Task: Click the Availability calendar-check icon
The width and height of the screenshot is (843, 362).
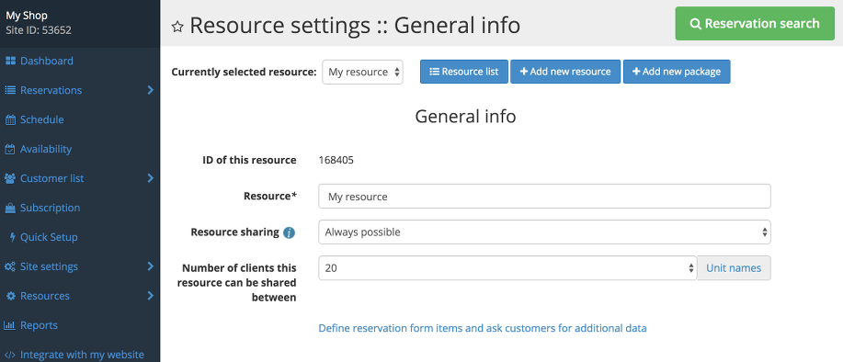Action: [10, 150]
